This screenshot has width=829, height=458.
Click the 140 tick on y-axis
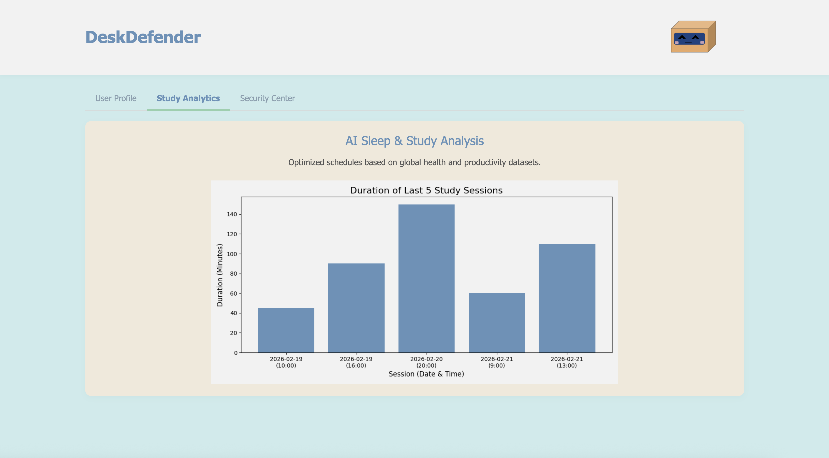232,214
